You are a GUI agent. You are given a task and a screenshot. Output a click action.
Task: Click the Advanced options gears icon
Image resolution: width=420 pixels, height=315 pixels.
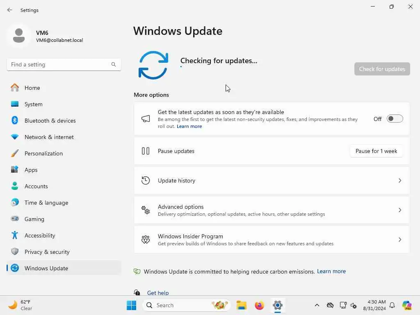click(x=146, y=210)
